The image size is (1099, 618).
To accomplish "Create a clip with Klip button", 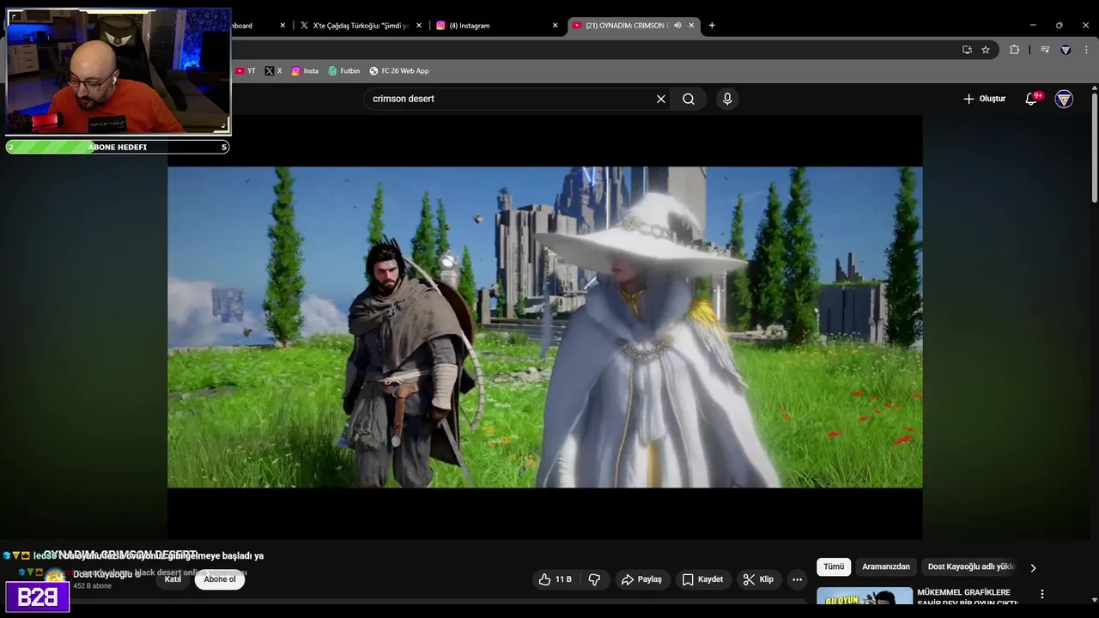I will (758, 579).
